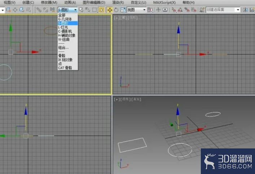Viewport: 255px width, 174px height.
Task: Click the Use Pivot Point Center icon
Action: 150,10
